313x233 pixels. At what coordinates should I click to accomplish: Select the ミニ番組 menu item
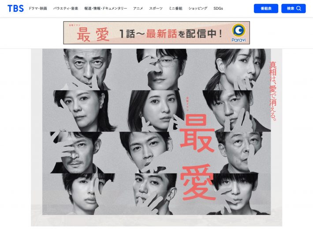175,8
